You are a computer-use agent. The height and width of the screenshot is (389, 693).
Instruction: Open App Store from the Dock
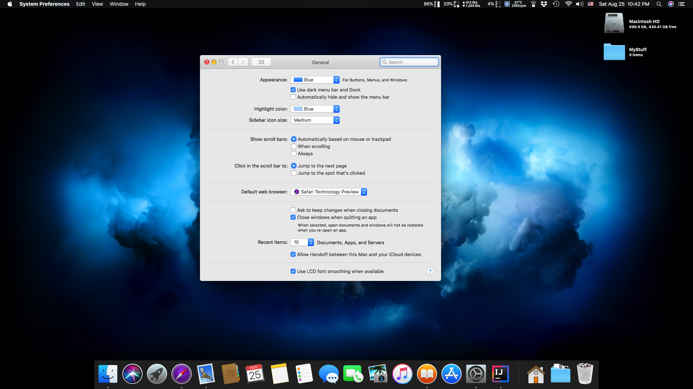pyautogui.click(x=451, y=374)
